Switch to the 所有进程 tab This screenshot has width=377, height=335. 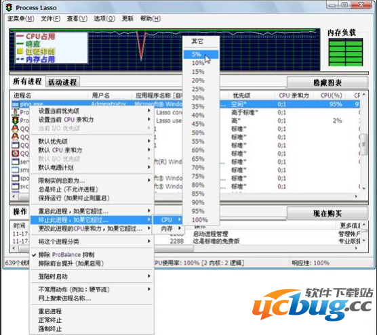click(27, 81)
